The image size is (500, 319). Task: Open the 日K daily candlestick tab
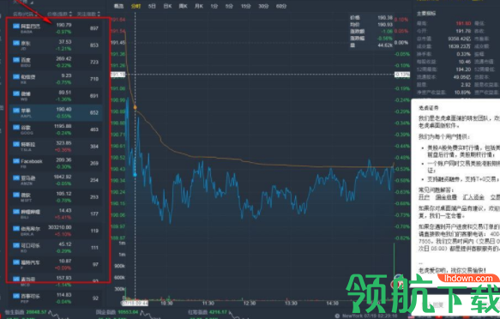[x=167, y=6]
